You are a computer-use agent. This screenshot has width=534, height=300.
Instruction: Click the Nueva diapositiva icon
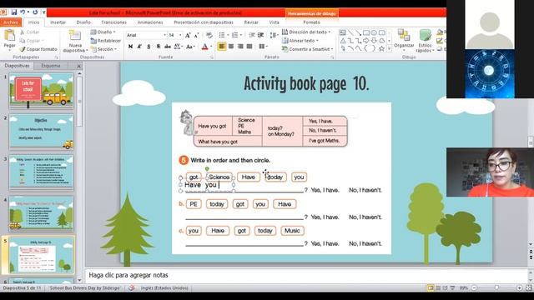(75, 36)
